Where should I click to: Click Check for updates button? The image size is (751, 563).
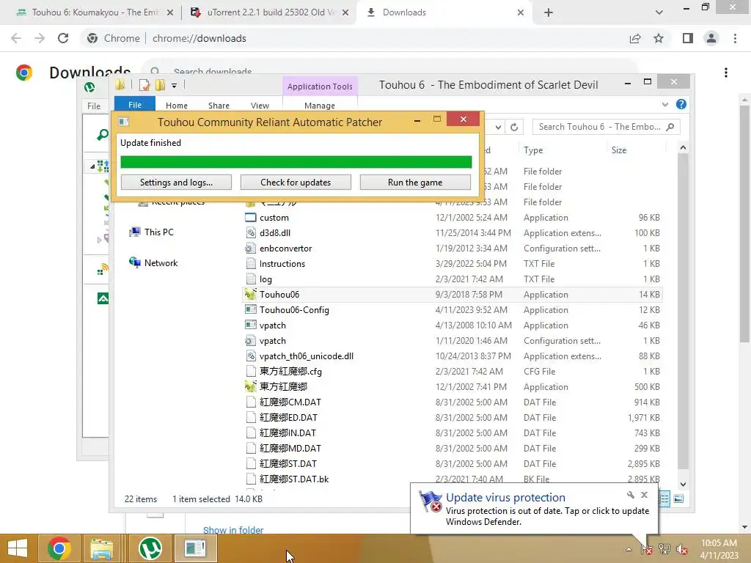click(296, 183)
